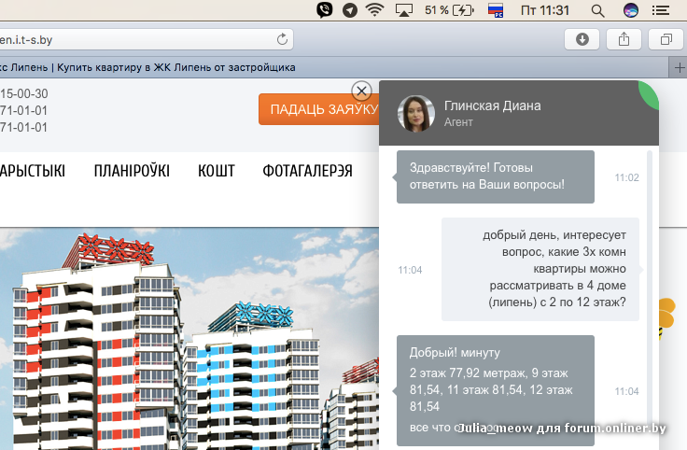Open Telegram menu bar icon
Image resolution: width=687 pixels, height=450 pixels.
point(350,10)
